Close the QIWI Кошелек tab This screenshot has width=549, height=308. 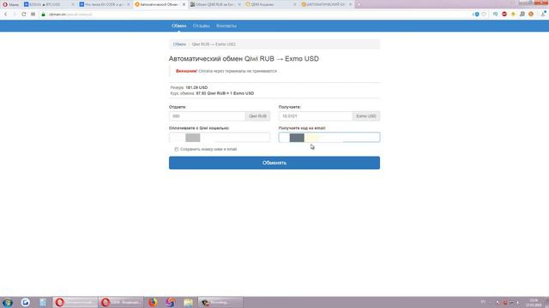[294, 4]
